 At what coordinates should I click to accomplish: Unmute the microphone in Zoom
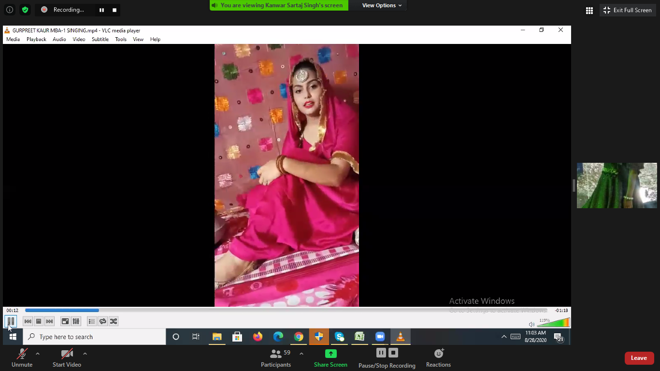pos(22,358)
